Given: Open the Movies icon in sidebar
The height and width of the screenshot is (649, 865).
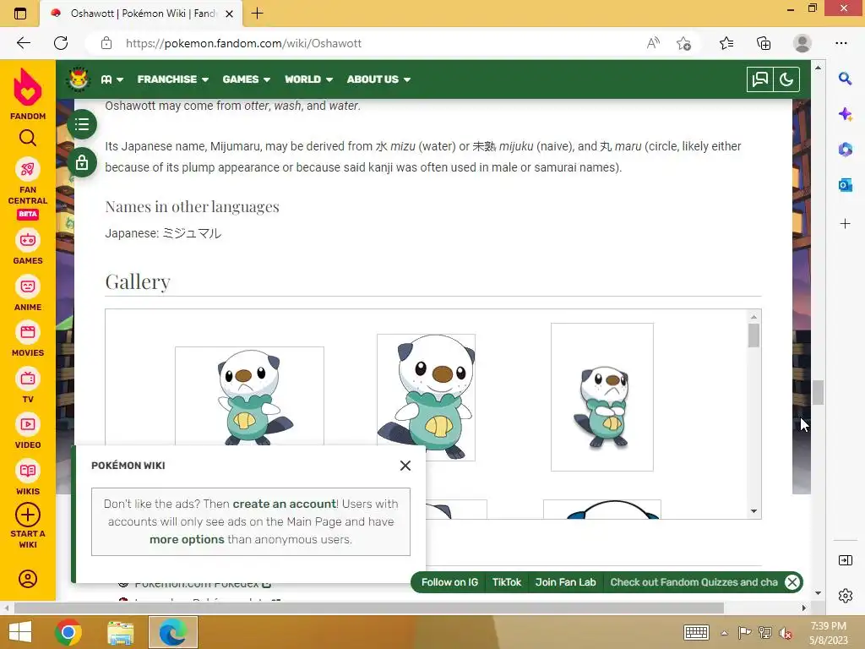Looking at the screenshot, I should point(28,332).
